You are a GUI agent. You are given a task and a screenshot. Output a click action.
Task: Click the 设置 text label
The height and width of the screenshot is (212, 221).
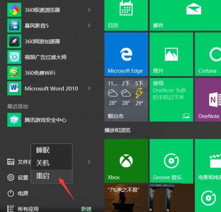pos(23,177)
